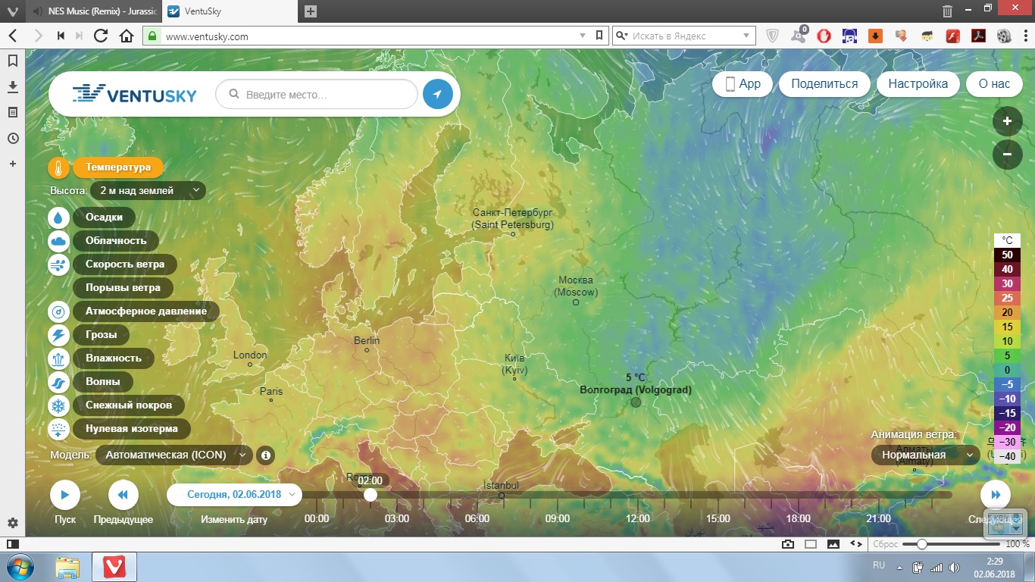Click the thermometer temperature layer icon
Image resolution: width=1035 pixels, height=582 pixels.
tap(59, 167)
